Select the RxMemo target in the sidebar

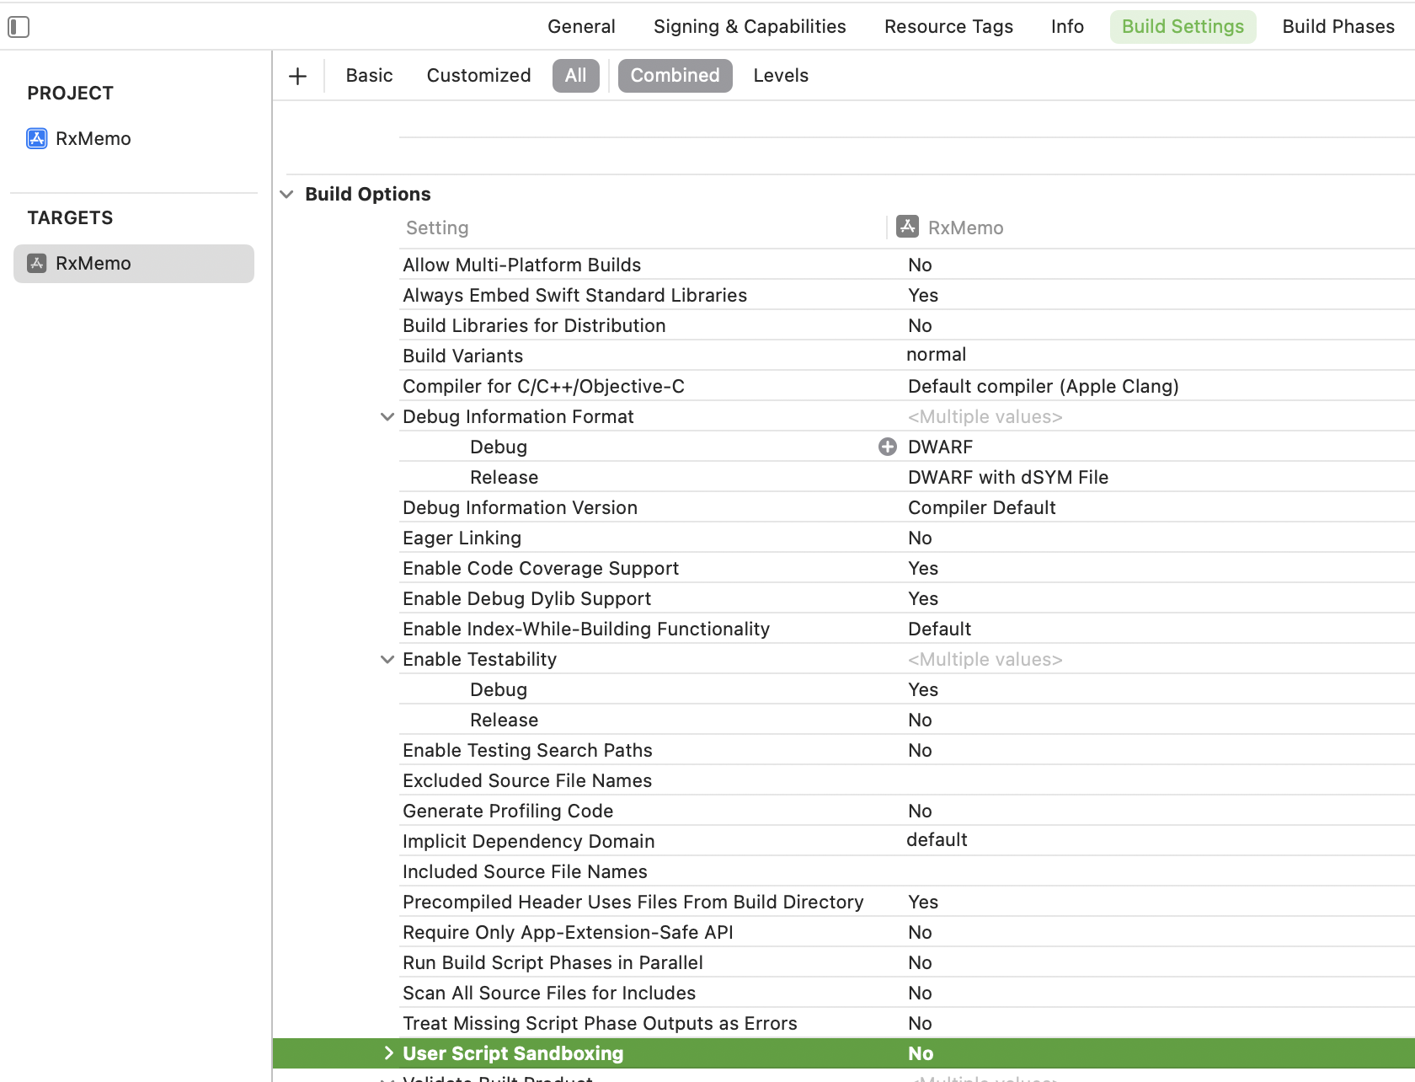click(x=134, y=264)
